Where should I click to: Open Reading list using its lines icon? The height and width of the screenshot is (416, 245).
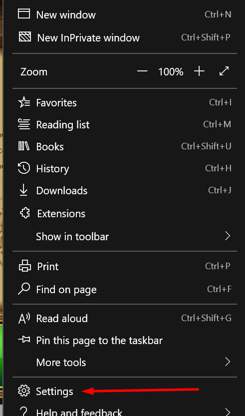click(24, 124)
